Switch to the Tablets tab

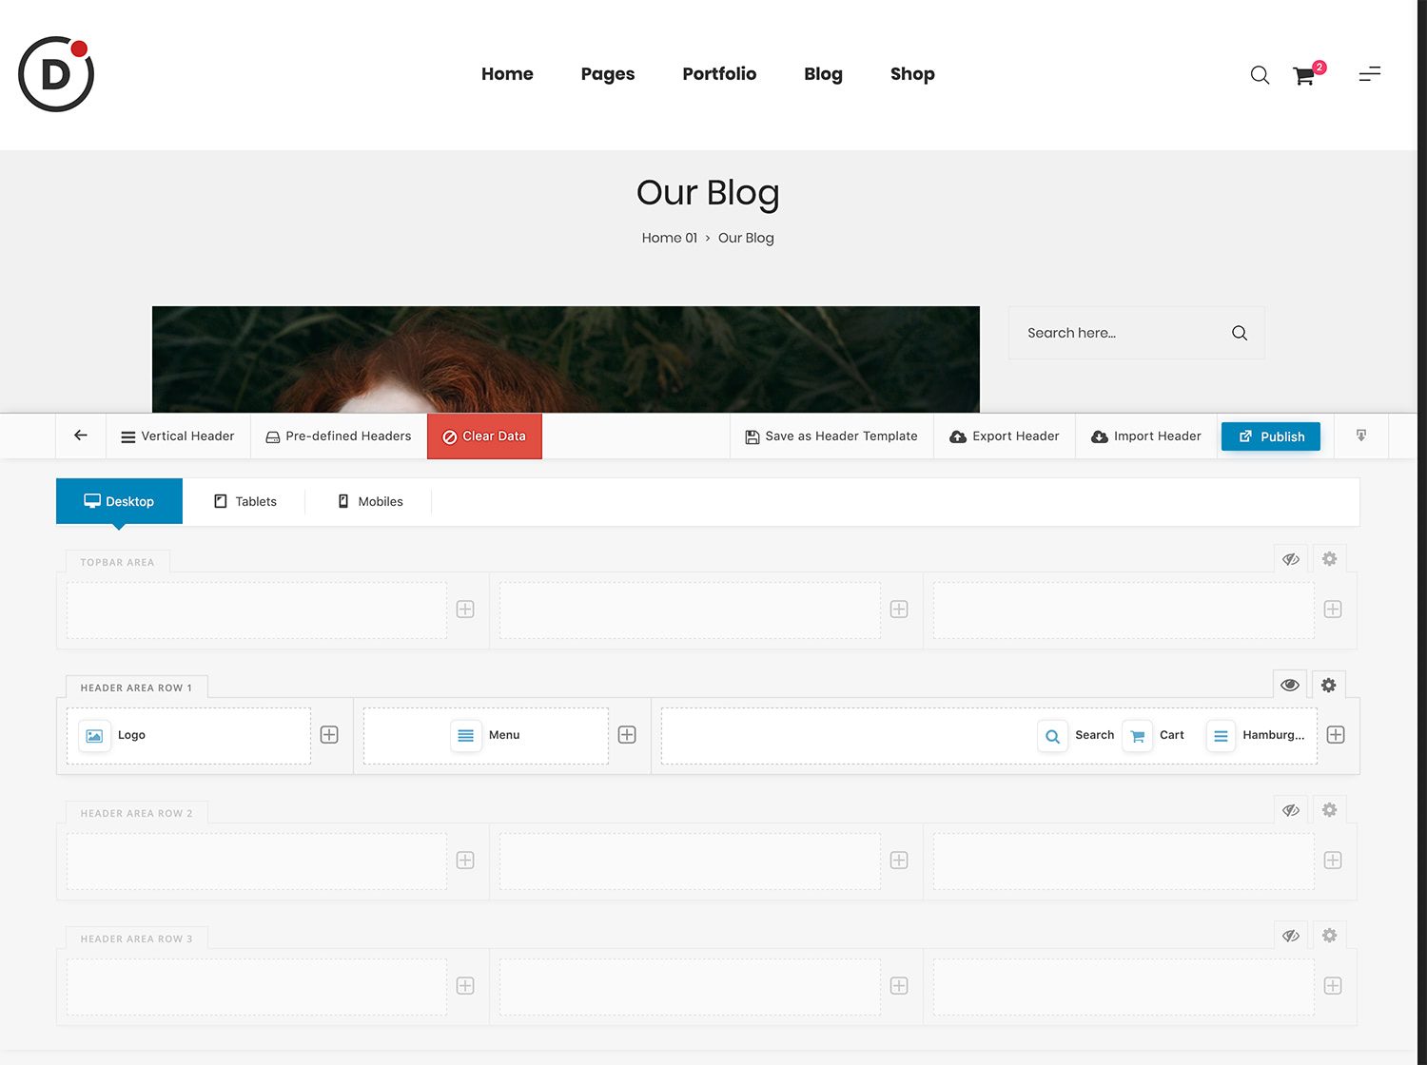[x=245, y=501]
